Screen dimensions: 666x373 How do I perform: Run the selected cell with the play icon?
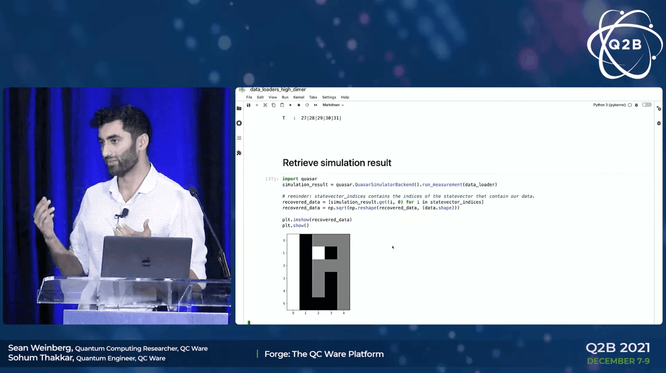click(290, 105)
